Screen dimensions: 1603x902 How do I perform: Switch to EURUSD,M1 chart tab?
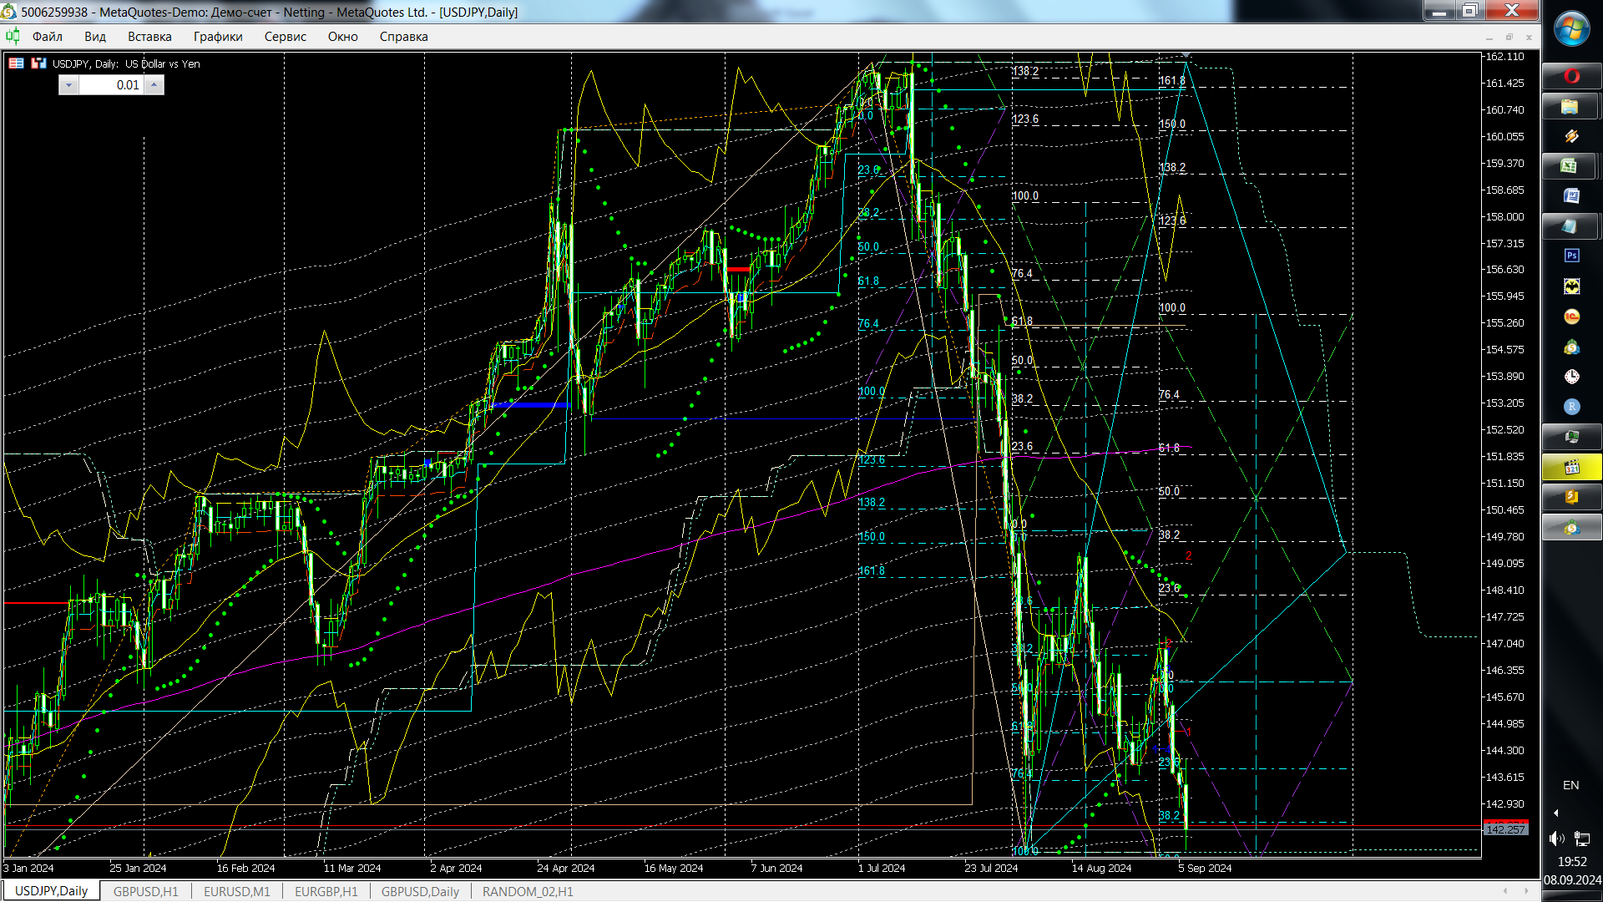[x=236, y=891]
